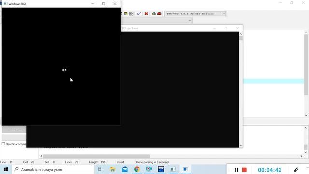Click the 'Lines: 22' status bar entry
Screen dimensions: 309x174
pos(72,162)
